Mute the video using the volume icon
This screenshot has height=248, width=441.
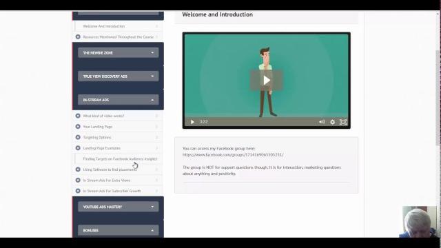(322, 122)
